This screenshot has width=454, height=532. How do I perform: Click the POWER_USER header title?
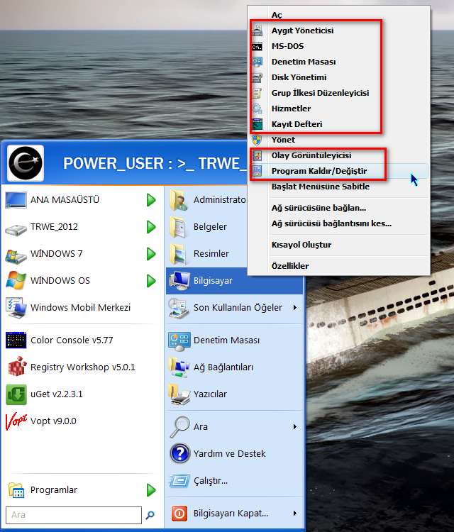point(155,164)
